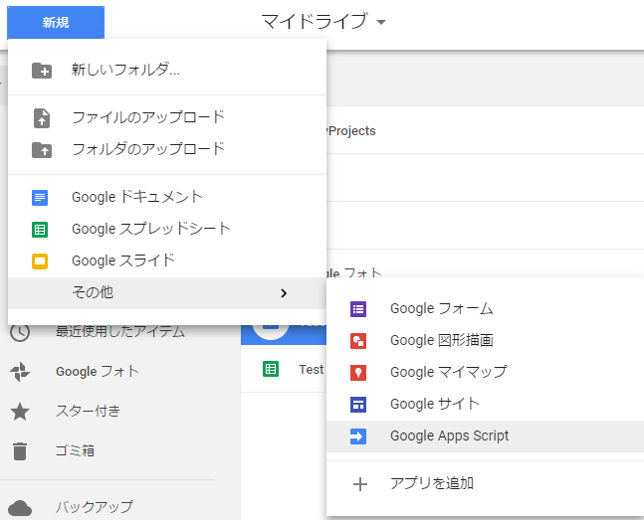Click the Google Docs blue icon

click(x=40, y=198)
